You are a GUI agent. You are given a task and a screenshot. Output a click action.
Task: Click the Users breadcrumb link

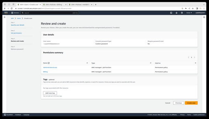click(x=19, y=18)
